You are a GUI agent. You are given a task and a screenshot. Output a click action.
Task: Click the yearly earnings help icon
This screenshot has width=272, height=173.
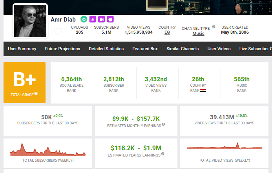tap(162, 155)
